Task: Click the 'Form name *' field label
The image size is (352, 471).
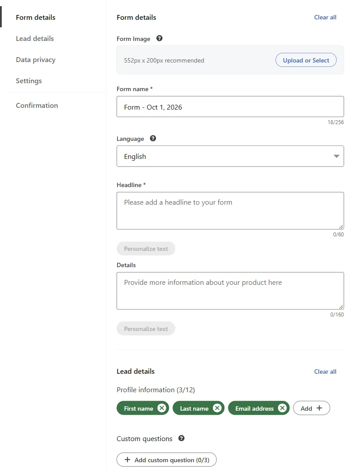Action: pyautogui.click(x=135, y=89)
